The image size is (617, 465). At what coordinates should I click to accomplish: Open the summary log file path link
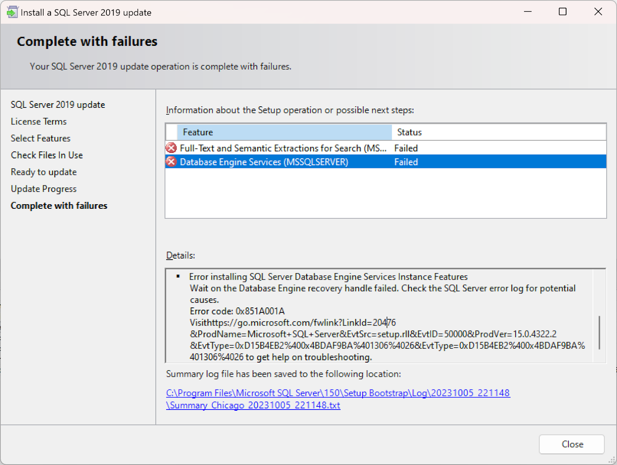point(338,399)
